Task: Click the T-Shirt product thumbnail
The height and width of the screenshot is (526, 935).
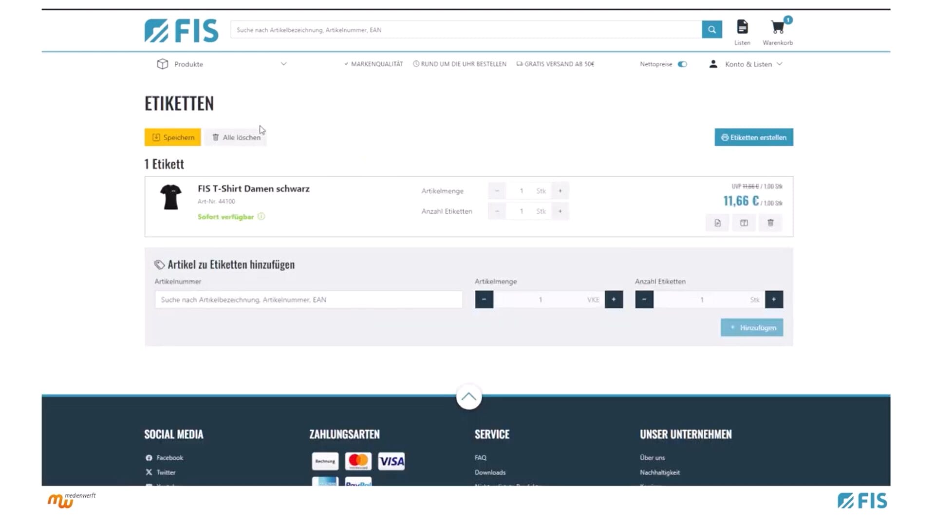Action: click(x=170, y=197)
